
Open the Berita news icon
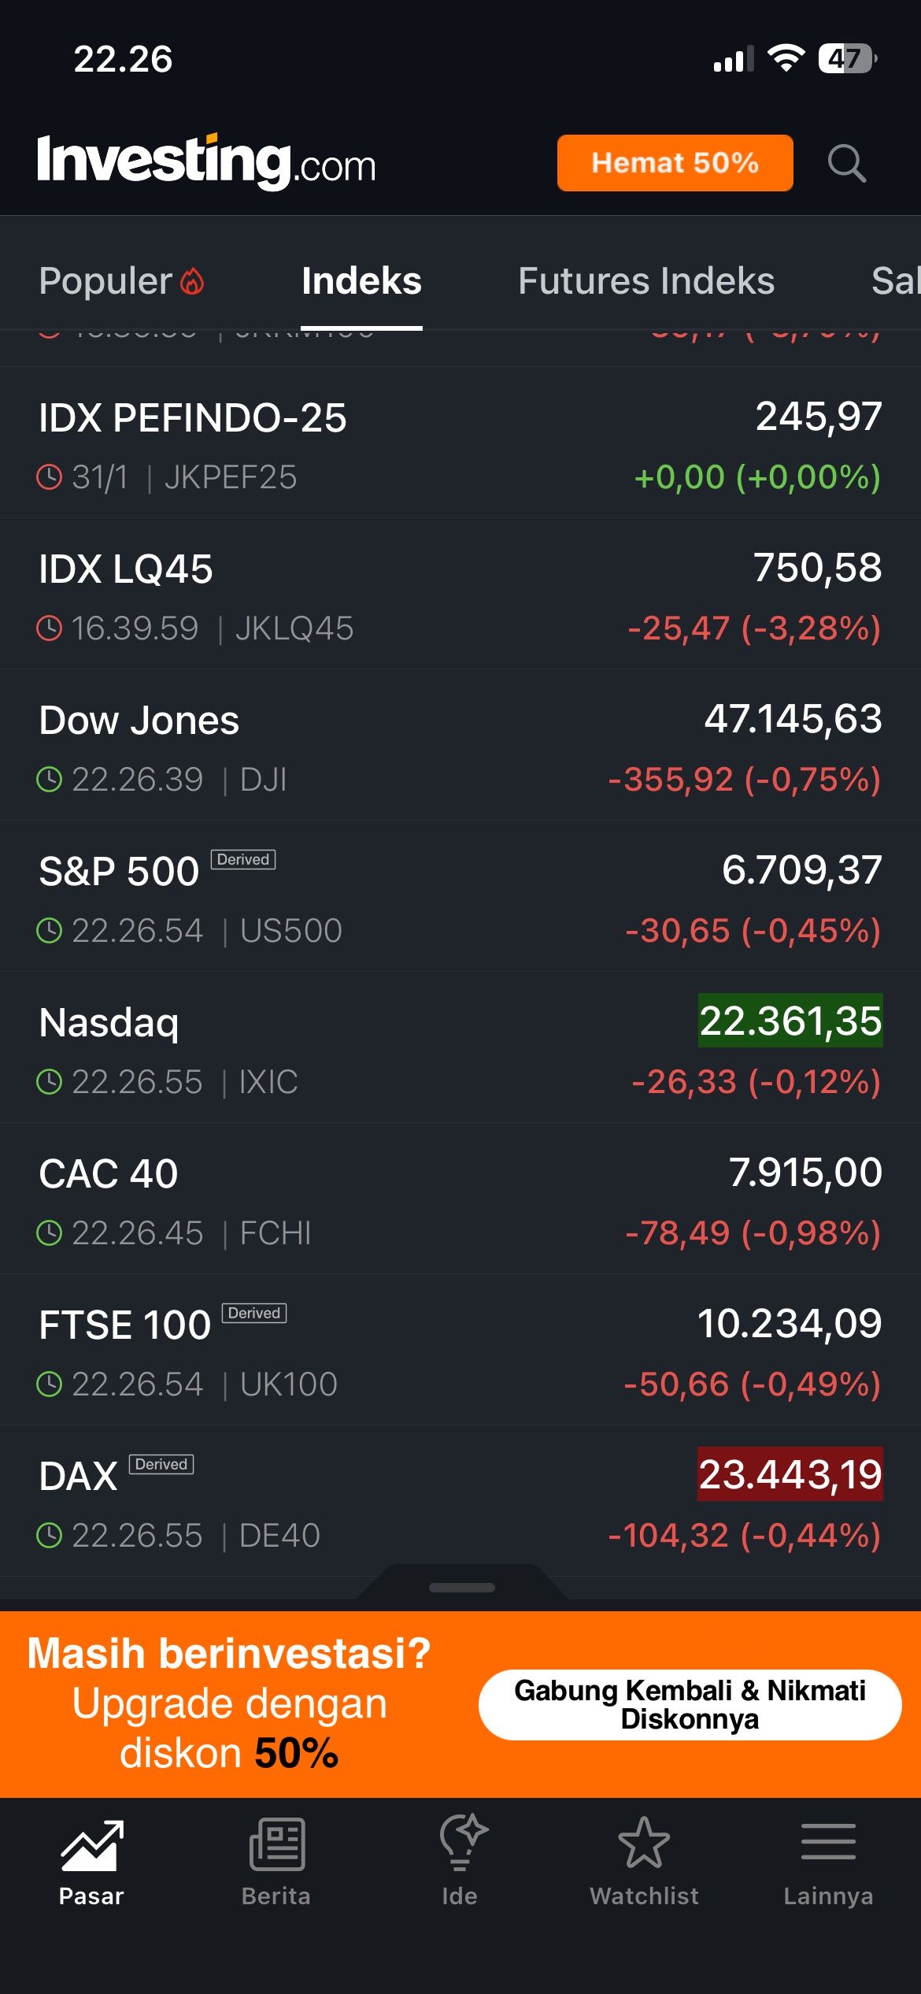pyautogui.click(x=276, y=1845)
